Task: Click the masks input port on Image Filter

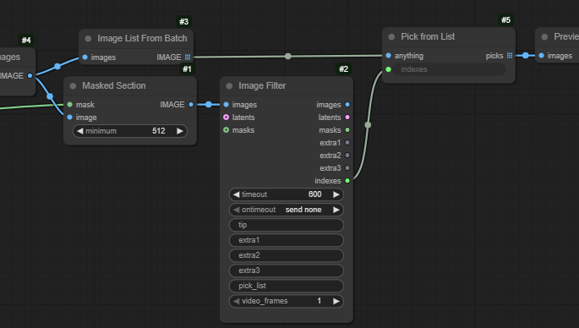Action: [x=226, y=129]
